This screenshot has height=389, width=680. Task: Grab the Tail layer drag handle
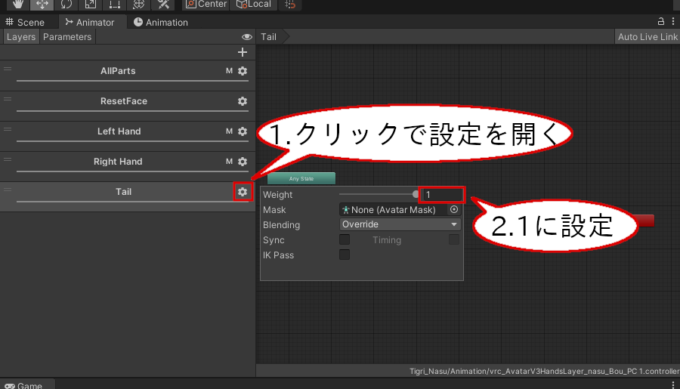point(8,190)
